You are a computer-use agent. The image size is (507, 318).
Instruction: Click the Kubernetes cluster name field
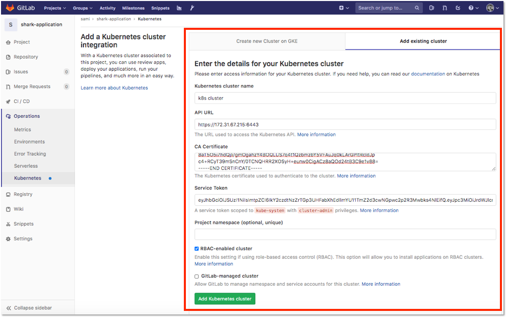click(x=345, y=98)
